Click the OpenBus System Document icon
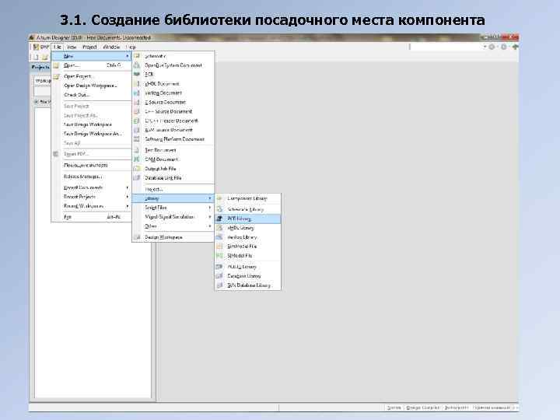The image size is (560, 420). pyautogui.click(x=137, y=65)
